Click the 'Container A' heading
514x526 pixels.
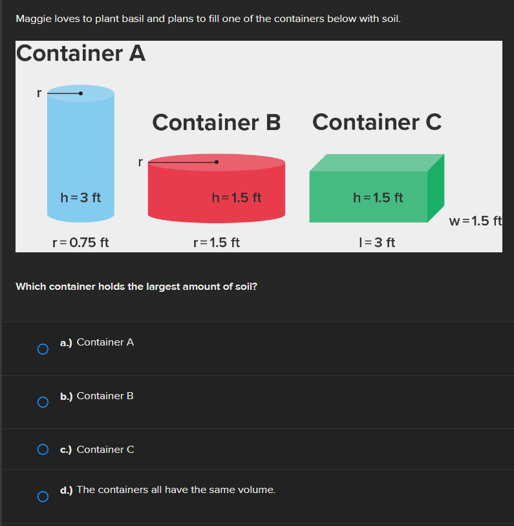(80, 54)
